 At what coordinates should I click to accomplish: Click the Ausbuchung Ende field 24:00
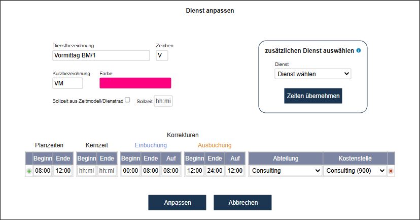coord(215,171)
